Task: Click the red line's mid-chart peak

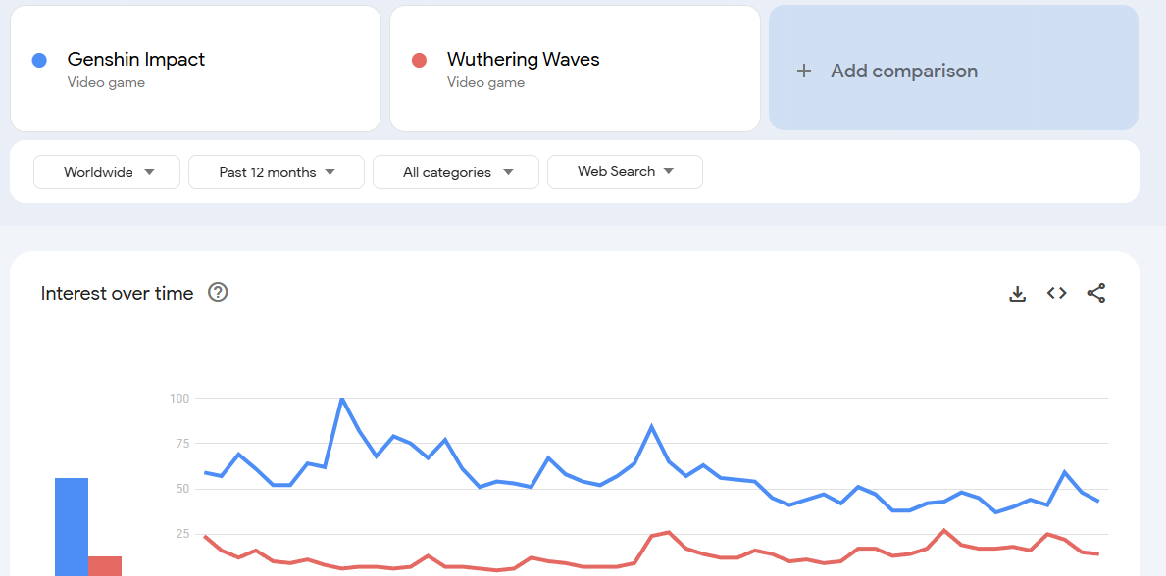Action: click(669, 532)
